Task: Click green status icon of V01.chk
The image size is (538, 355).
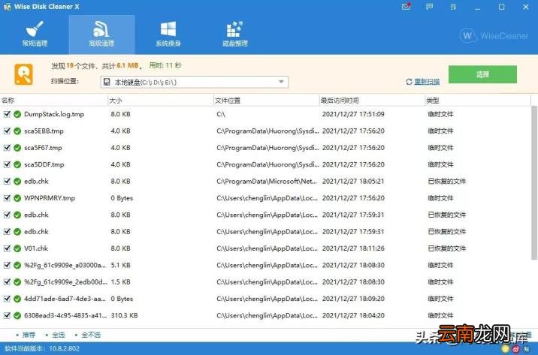Action: [x=17, y=248]
